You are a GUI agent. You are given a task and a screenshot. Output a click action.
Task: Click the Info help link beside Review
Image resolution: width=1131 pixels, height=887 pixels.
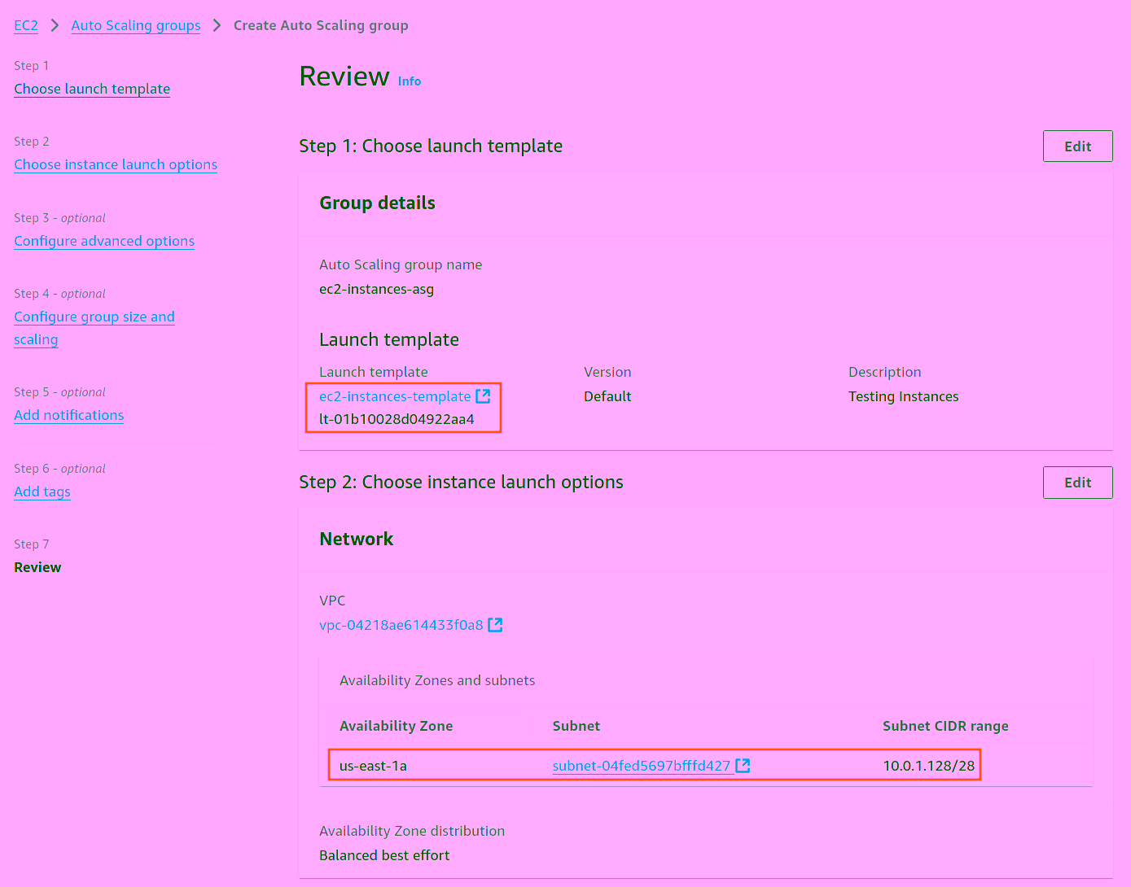[x=409, y=81]
